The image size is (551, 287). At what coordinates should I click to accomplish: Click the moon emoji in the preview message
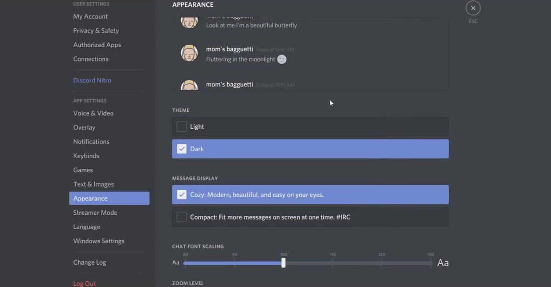coord(282,59)
